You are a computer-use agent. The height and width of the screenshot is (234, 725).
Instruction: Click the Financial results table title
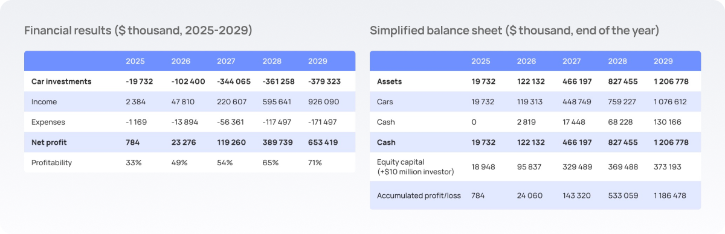[x=138, y=31]
